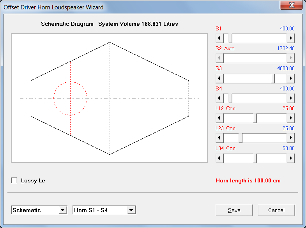This screenshot has height=228, width=306.
Task: Decrease L23 using its left arrow
Action: click(x=219, y=138)
